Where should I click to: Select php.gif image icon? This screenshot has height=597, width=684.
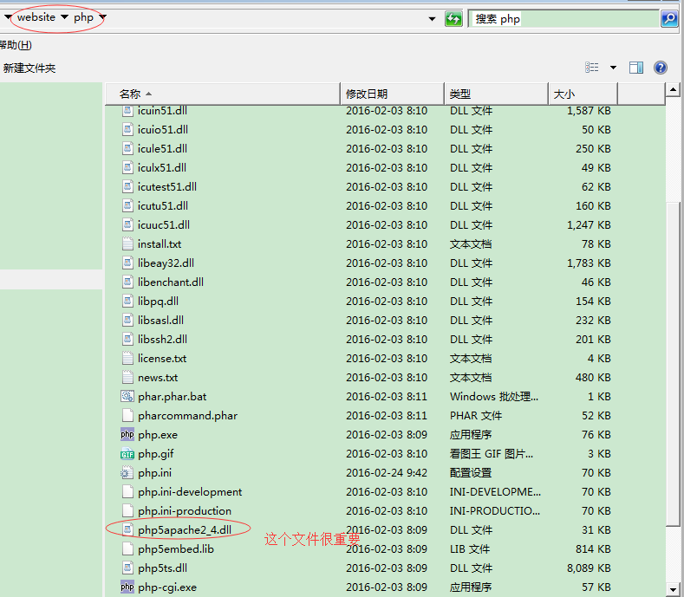tap(127, 454)
